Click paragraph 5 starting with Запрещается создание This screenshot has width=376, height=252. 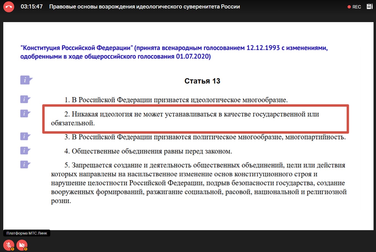click(x=198, y=183)
